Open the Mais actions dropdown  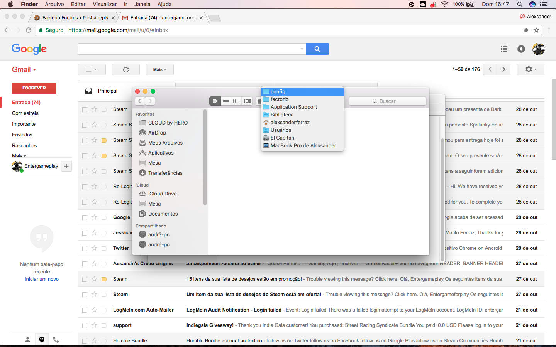coord(160,69)
